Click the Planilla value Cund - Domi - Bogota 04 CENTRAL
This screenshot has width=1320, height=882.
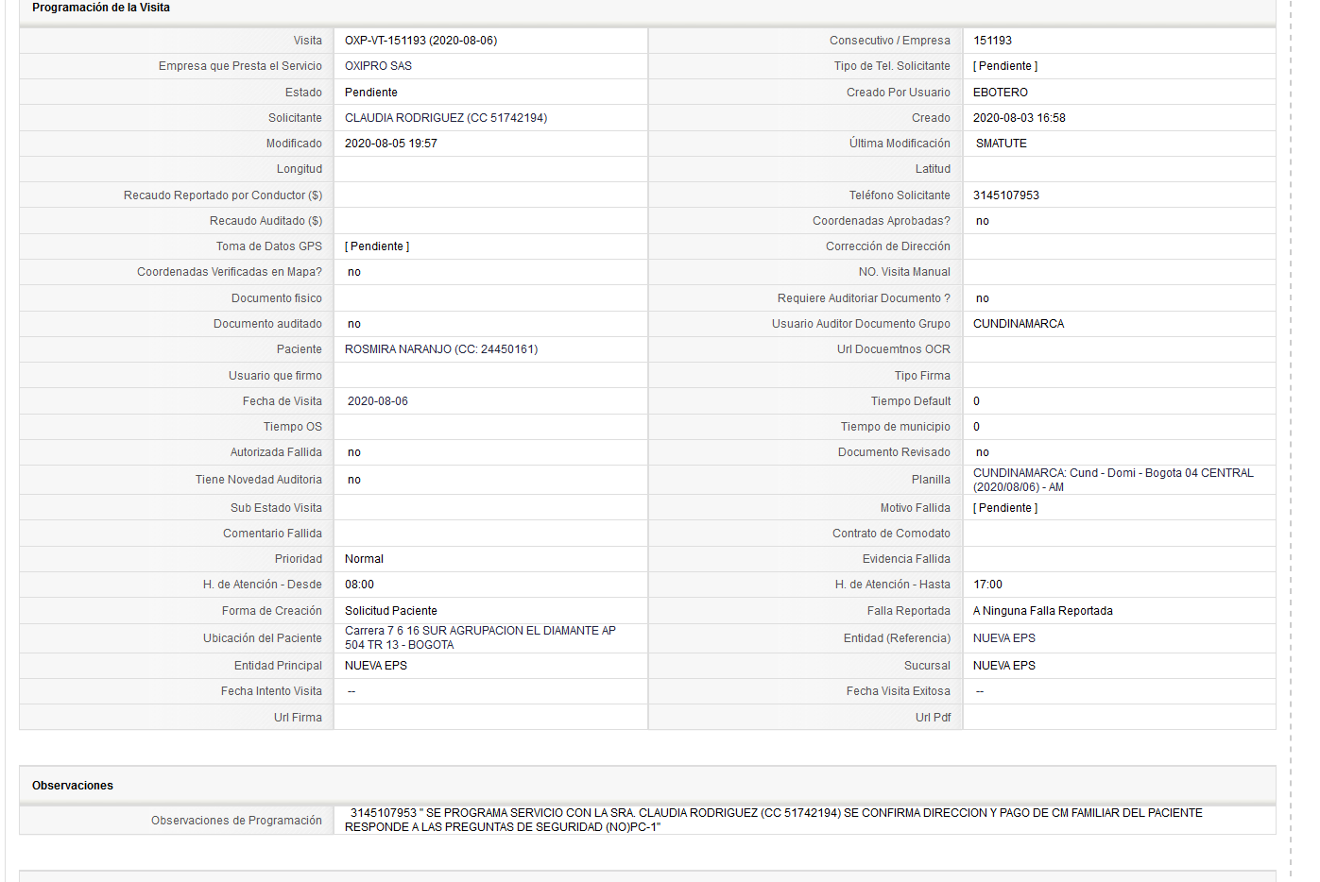pos(1113,480)
